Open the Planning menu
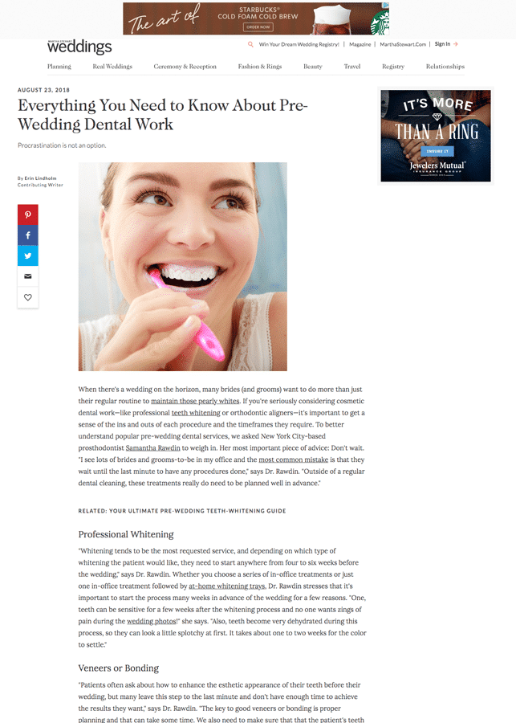 point(59,67)
